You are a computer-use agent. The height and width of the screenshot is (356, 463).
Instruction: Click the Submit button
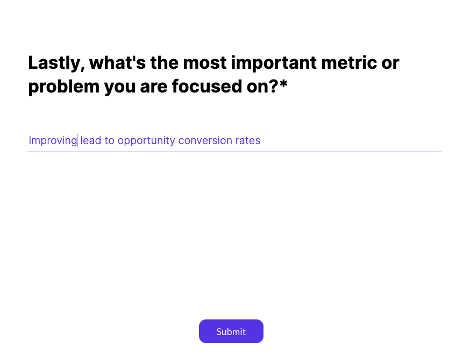(x=231, y=331)
